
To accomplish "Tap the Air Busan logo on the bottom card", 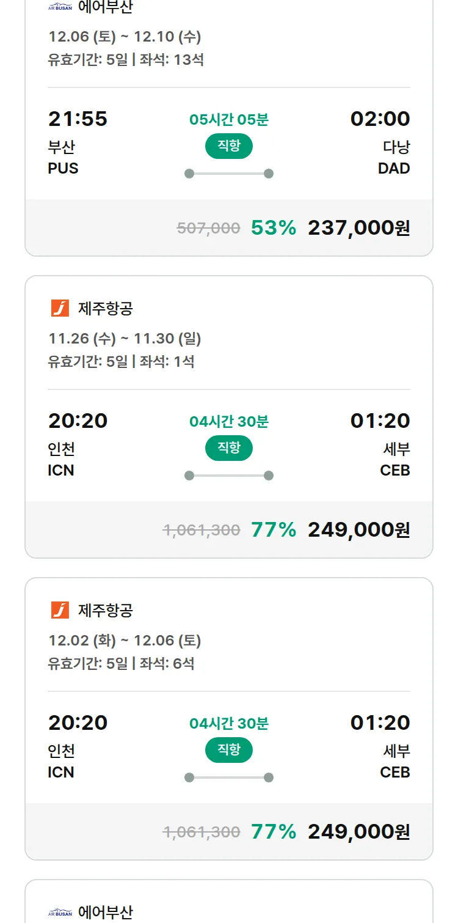I will [60, 913].
